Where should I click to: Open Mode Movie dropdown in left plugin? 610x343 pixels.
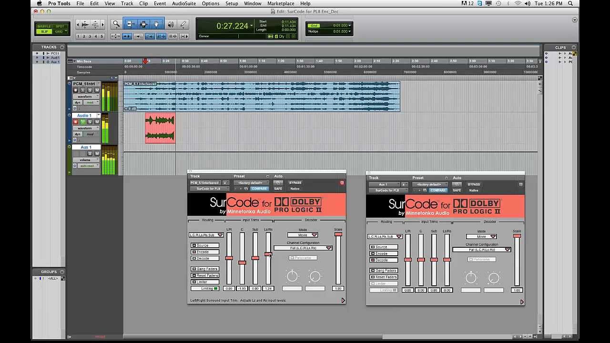[303, 235]
